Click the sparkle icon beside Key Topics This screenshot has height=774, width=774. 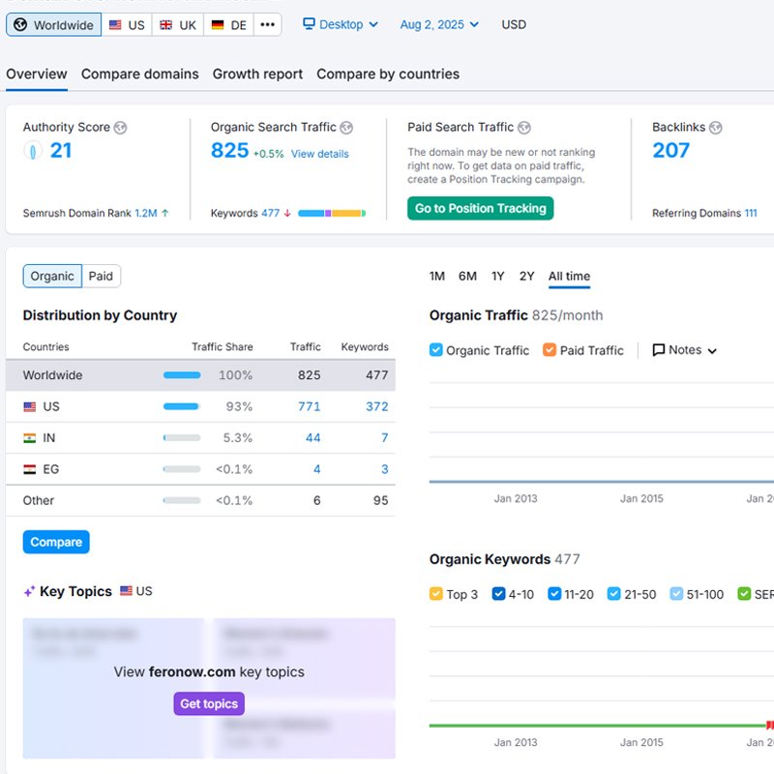coord(29,591)
